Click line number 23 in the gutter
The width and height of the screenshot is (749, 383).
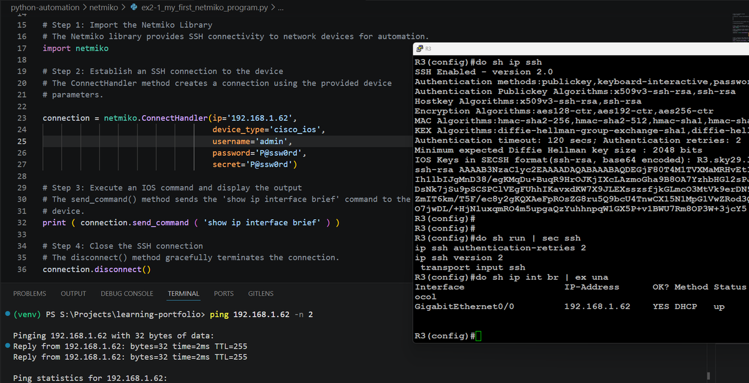point(21,118)
